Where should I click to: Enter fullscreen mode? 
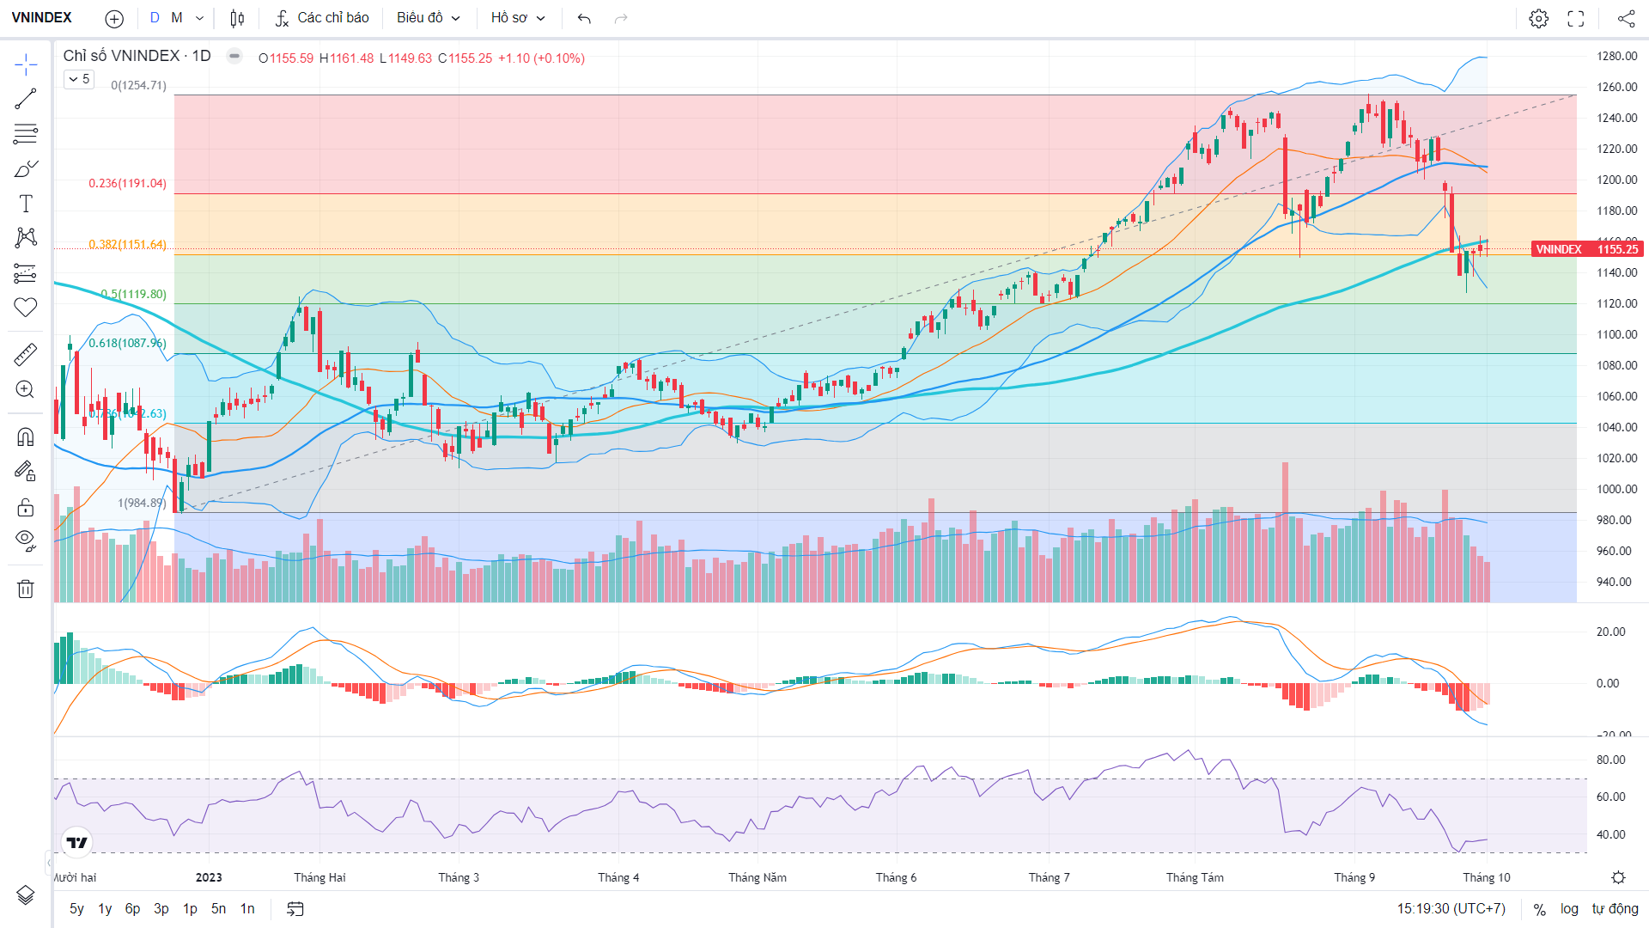[1576, 18]
